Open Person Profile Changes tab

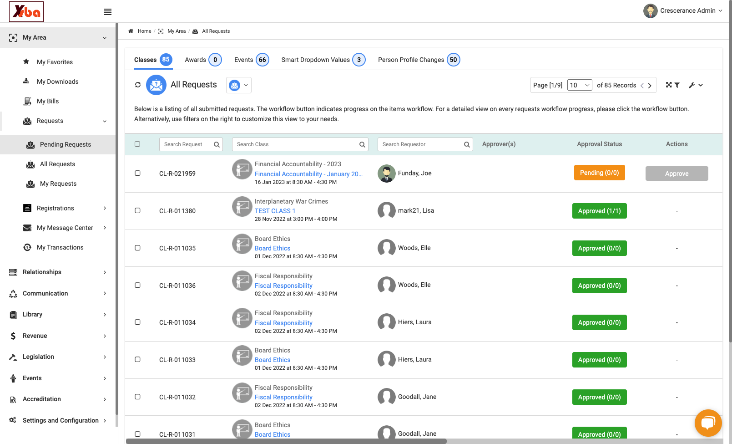pyautogui.click(x=419, y=60)
